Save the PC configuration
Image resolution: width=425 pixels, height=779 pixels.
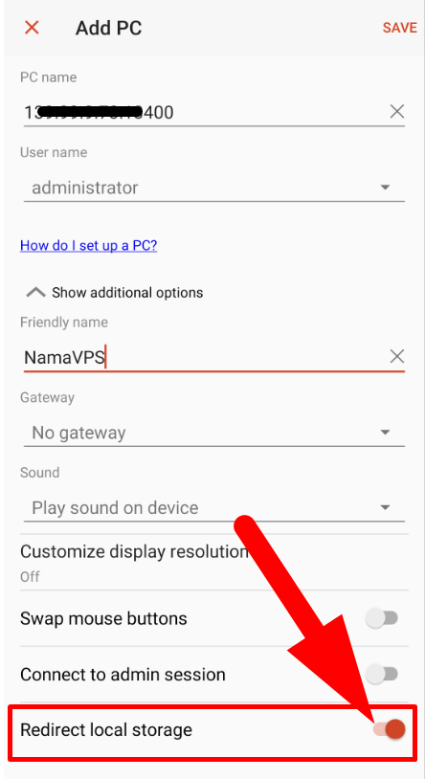click(400, 28)
